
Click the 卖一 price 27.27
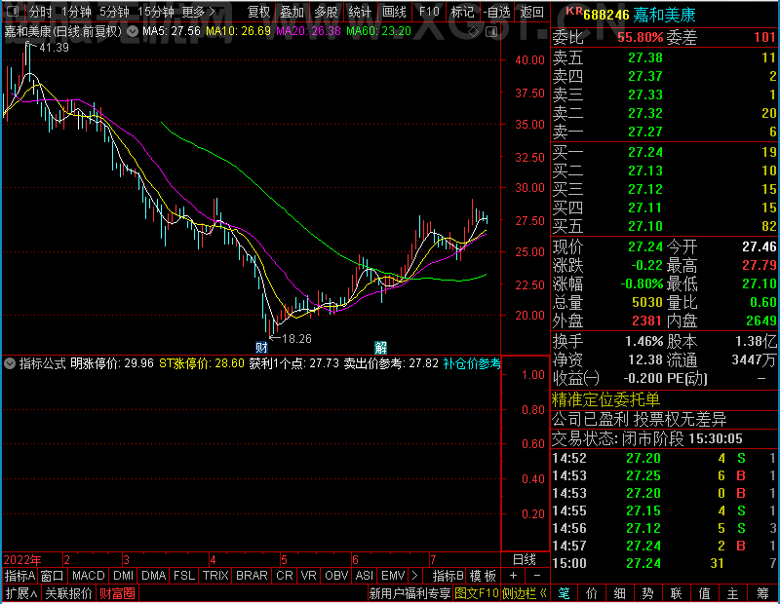click(645, 132)
